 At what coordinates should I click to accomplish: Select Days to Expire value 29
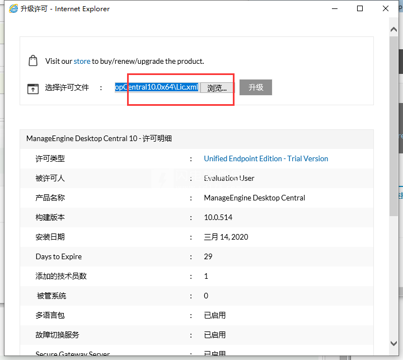[208, 256]
